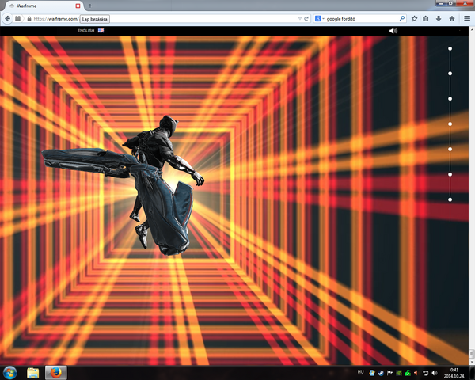
Task: Select the sixth page navigation dot
Action: [450, 174]
